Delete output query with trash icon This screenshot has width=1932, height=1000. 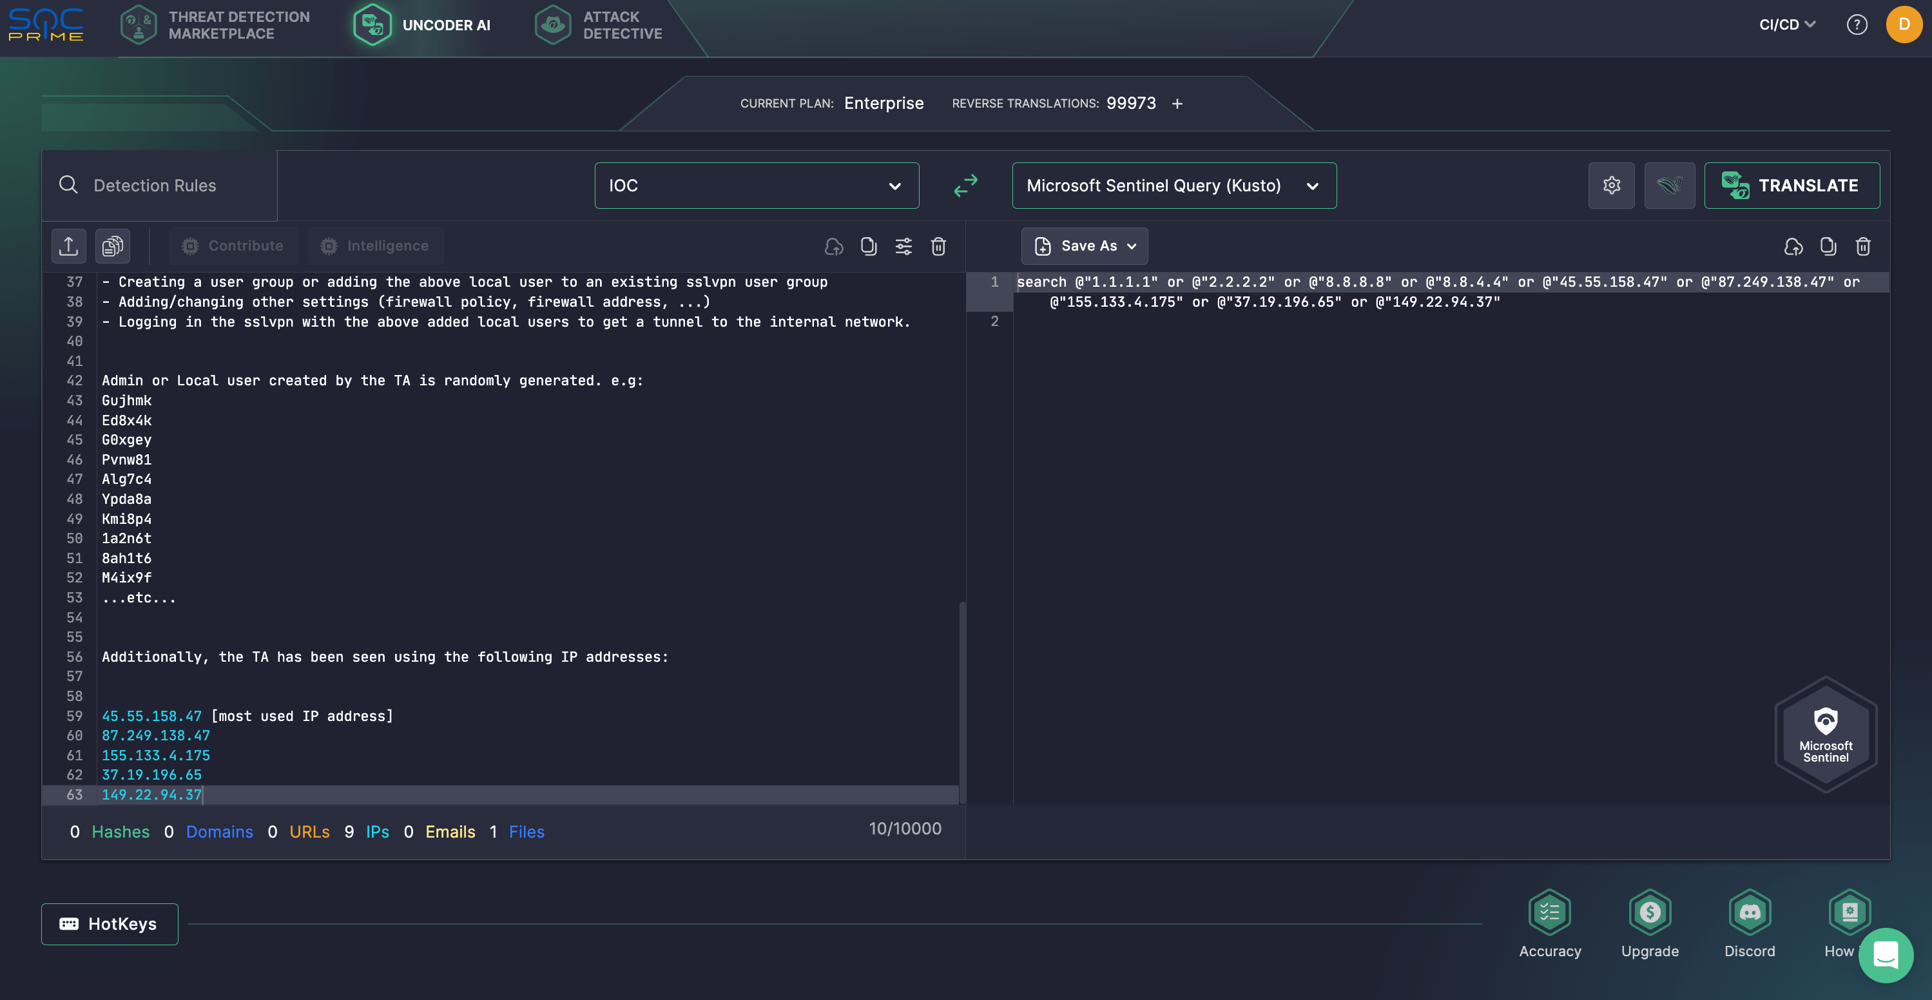(x=1863, y=246)
